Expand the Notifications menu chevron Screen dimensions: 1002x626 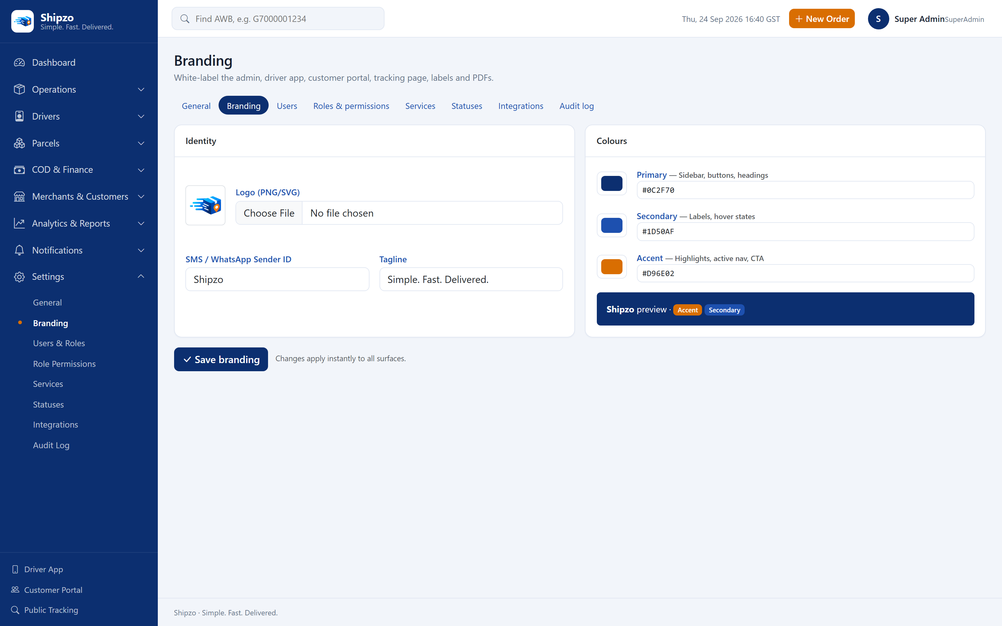(141, 250)
